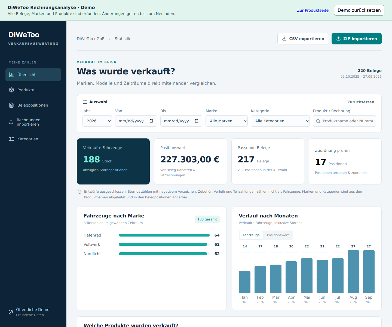This screenshot has width=392, height=327.
Task: Click the DiWeToo eGbR breadcrumb
Action: tap(91, 39)
